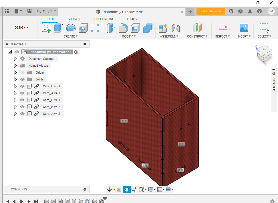Hide the Cara_C v3:1 component
278x203 pixels.
[22, 86]
